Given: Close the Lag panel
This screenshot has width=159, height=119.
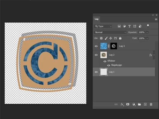Looking at the screenshot, I should pyautogui.click(x=157, y=15).
